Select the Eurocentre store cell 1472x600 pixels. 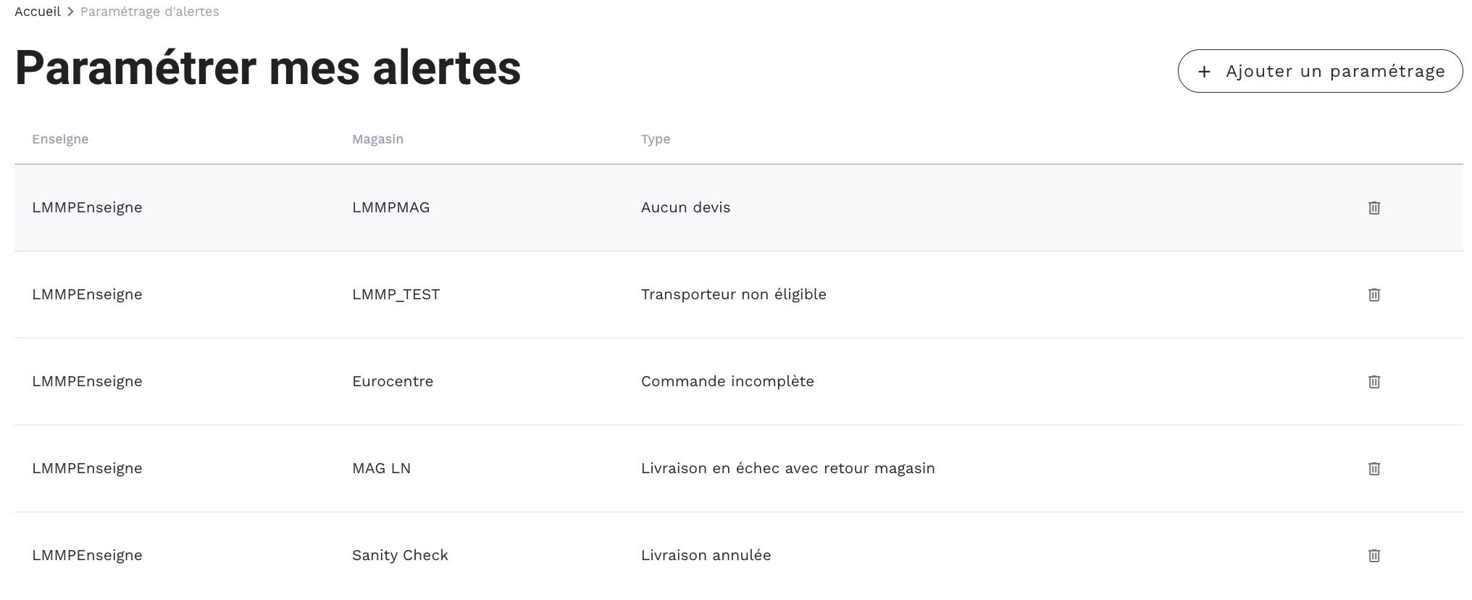click(x=393, y=382)
